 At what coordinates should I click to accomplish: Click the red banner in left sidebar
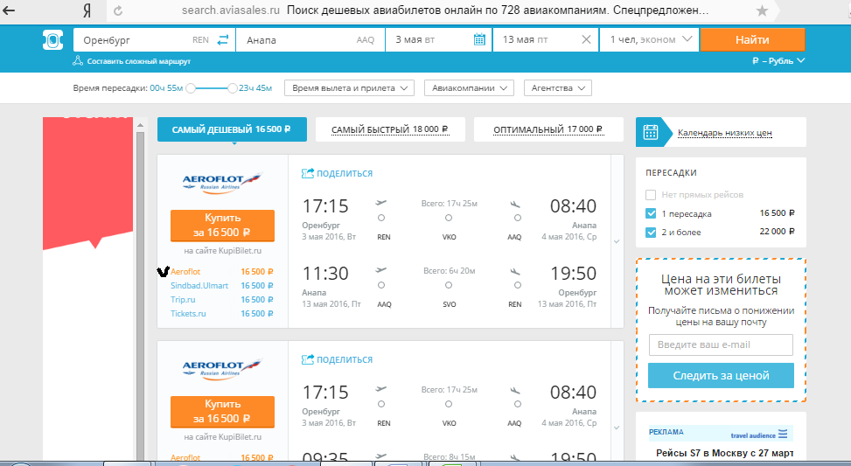(x=88, y=183)
